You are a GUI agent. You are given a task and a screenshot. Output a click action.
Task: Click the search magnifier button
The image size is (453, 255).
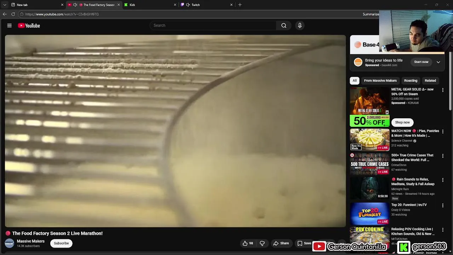click(284, 25)
